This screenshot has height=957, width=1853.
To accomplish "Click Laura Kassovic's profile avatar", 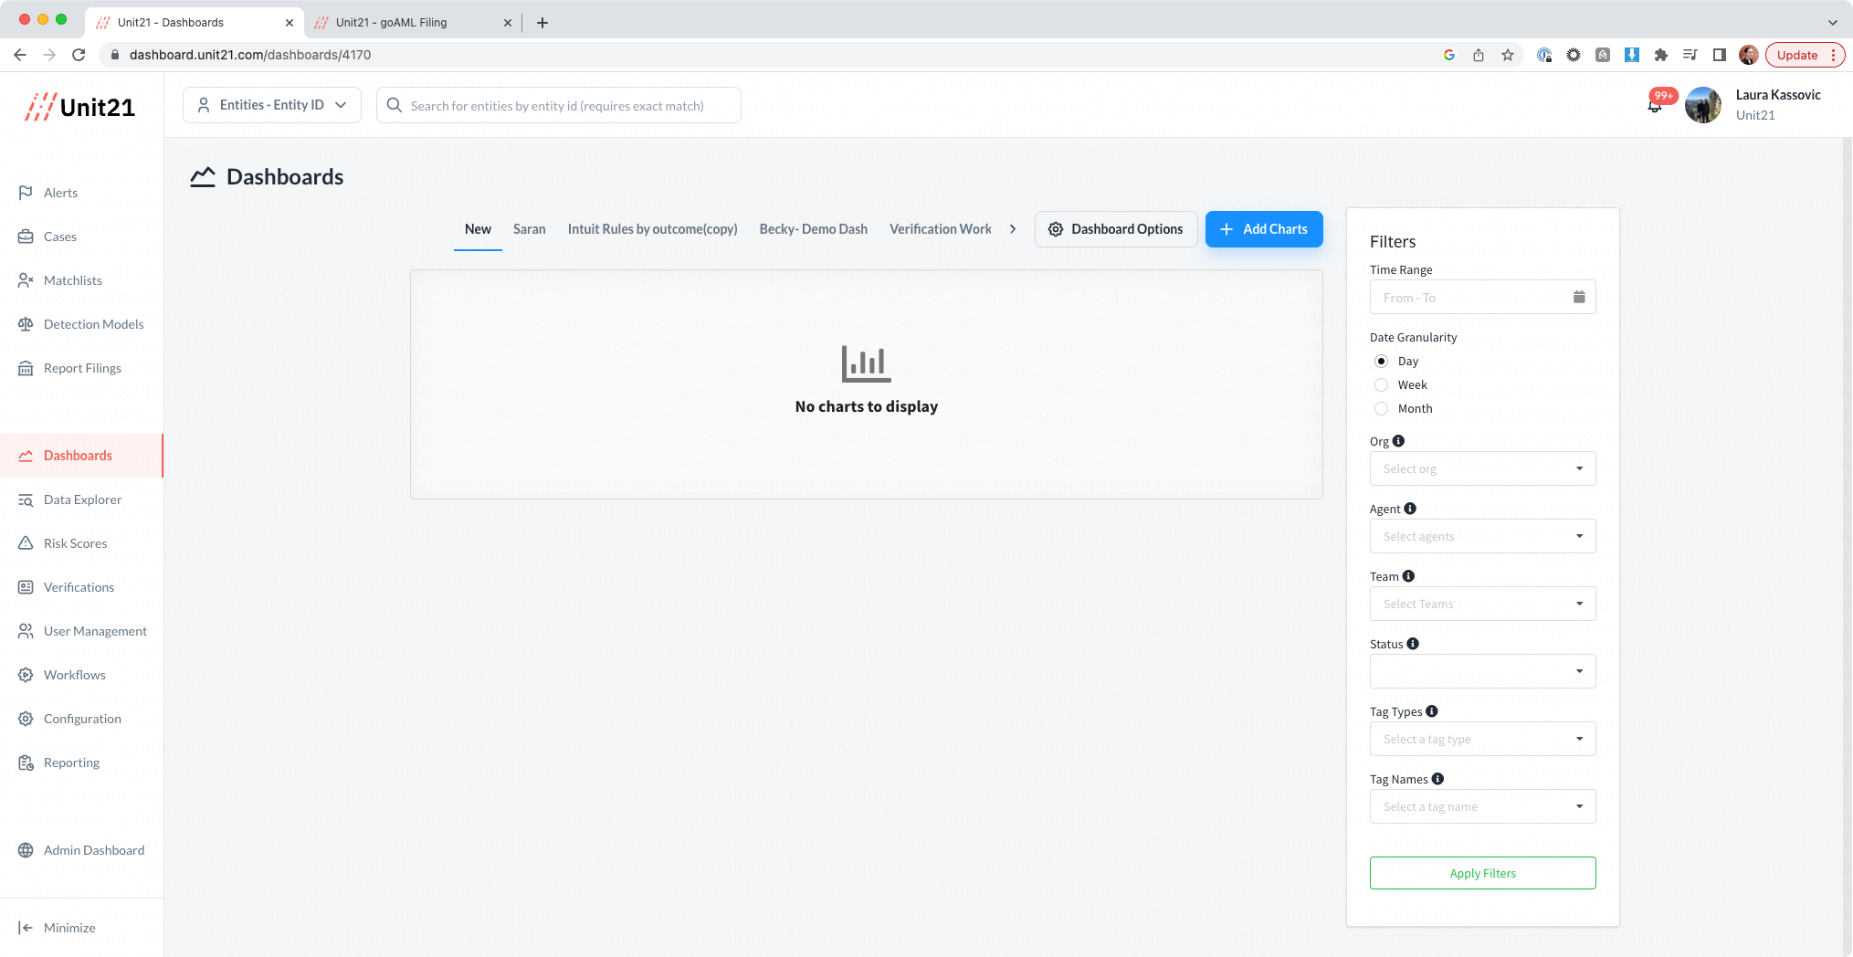I will coord(1702,105).
